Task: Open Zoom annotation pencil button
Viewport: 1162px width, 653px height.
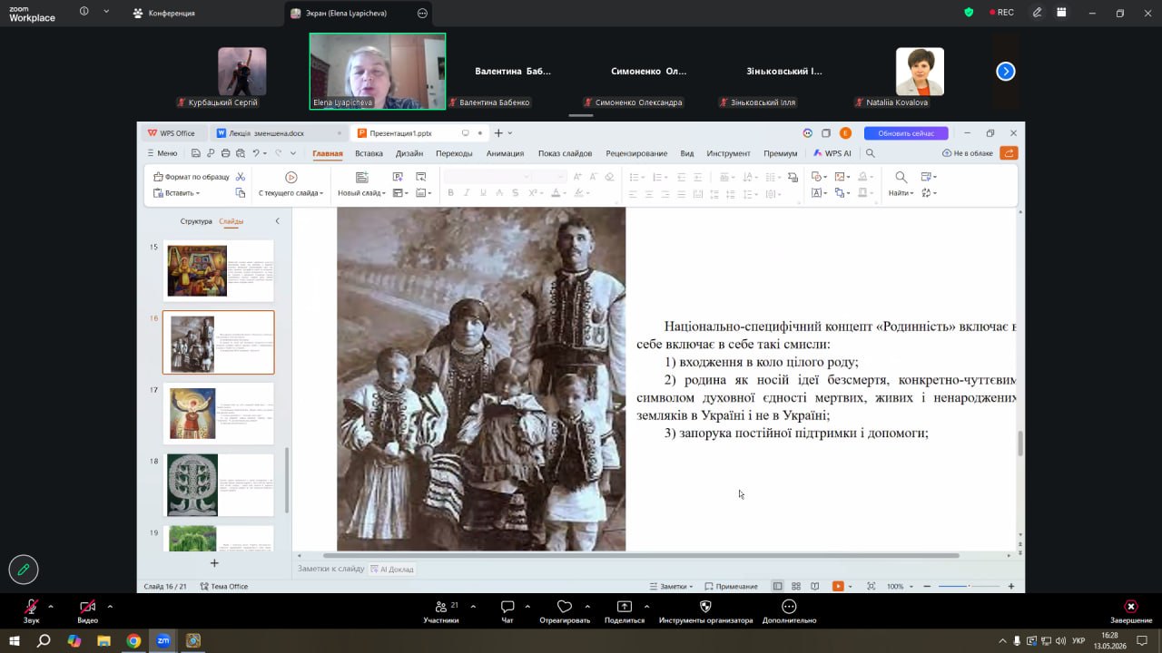Action: point(24,570)
